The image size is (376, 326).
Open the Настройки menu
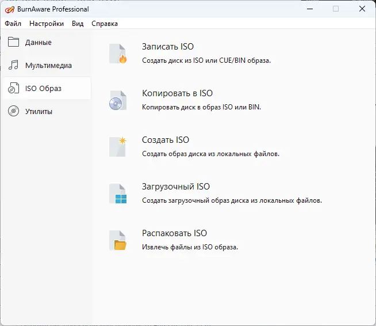click(x=47, y=24)
